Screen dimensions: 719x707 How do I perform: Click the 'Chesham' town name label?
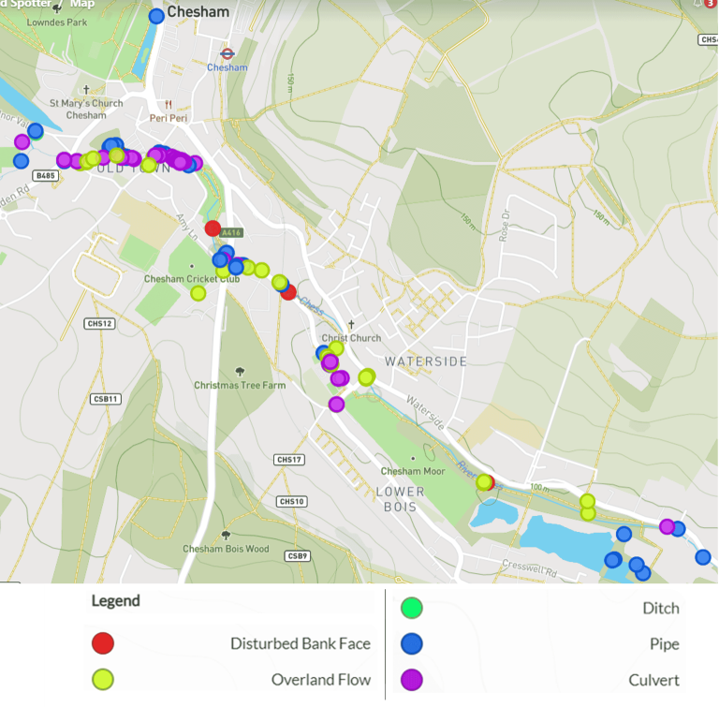tap(198, 12)
